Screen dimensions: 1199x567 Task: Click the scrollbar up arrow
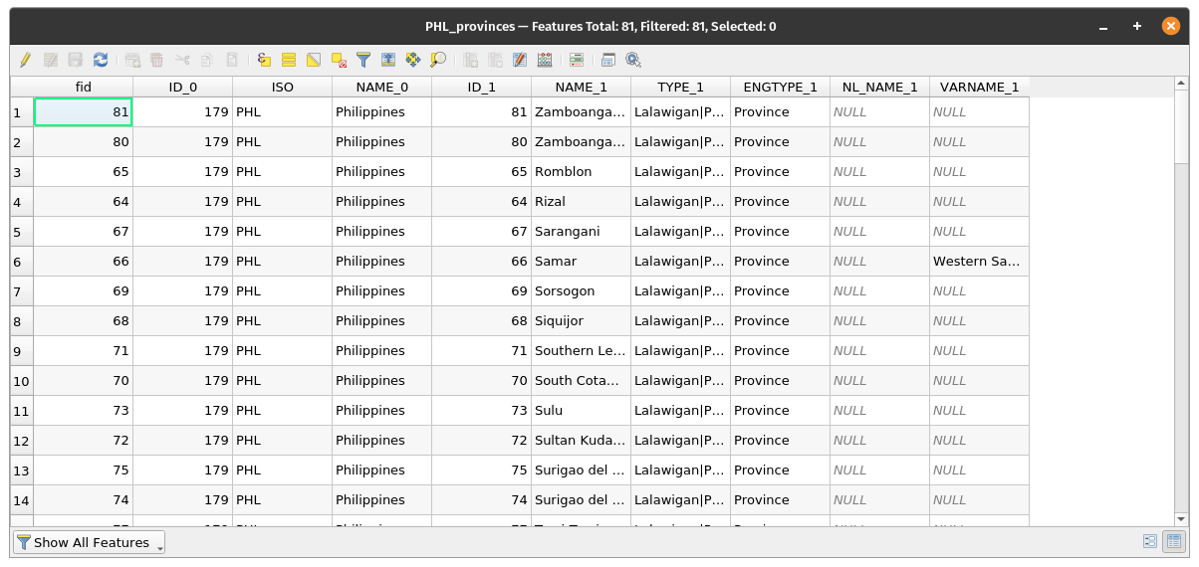[x=1181, y=84]
